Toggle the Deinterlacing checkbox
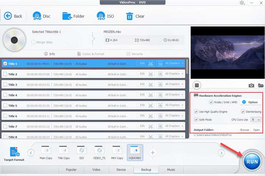265x176 pixels. click(243, 111)
